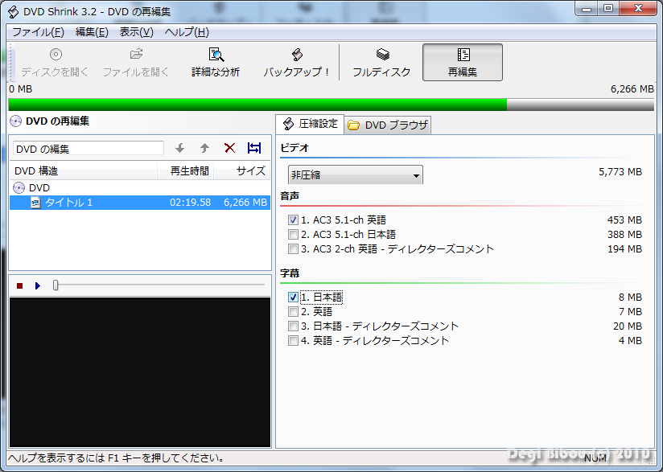Click the 字幕 section heading

click(x=290, y=273)
